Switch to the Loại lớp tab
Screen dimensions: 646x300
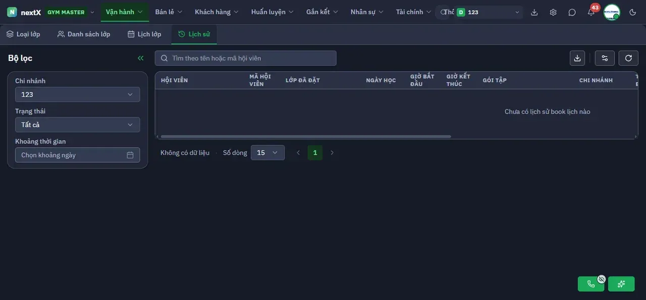(23, 34)
